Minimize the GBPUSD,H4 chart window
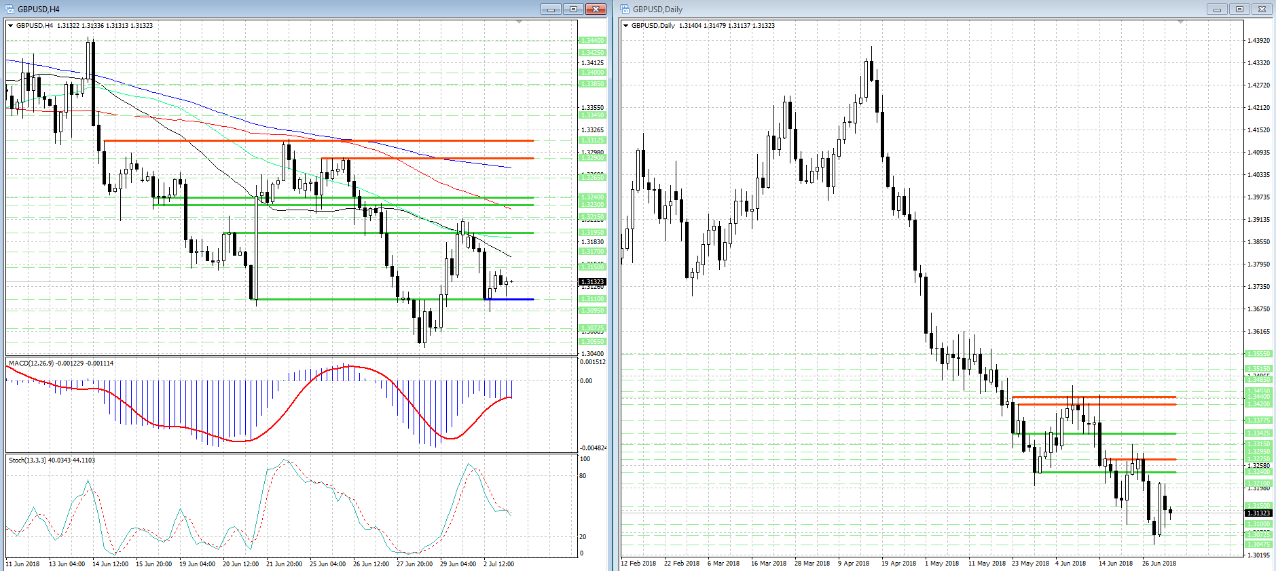The height and width of the screenshot is (571, 1276). tap(551, 9)
